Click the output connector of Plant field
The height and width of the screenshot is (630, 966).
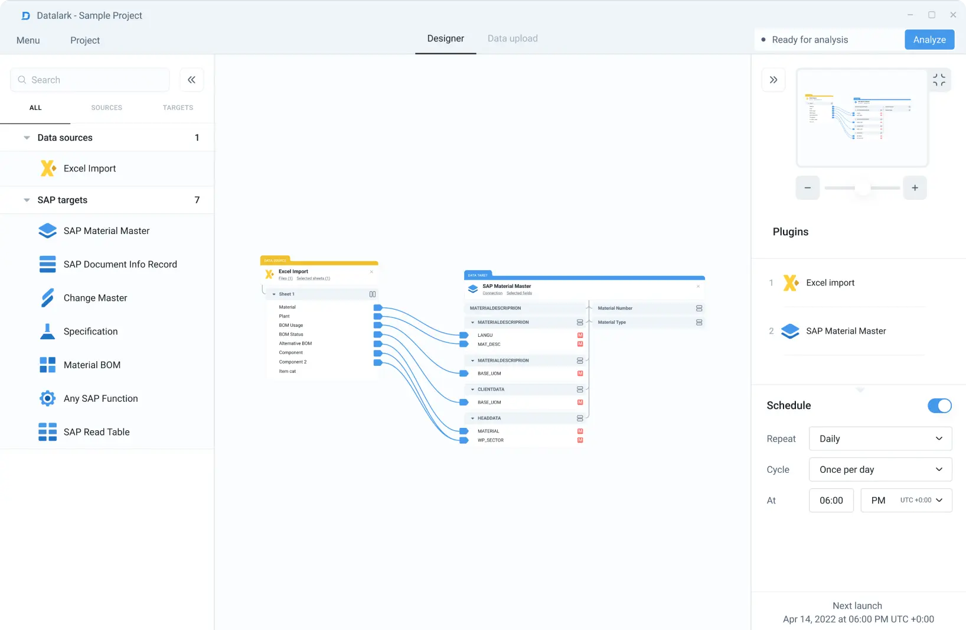click(x=378, y=317)
